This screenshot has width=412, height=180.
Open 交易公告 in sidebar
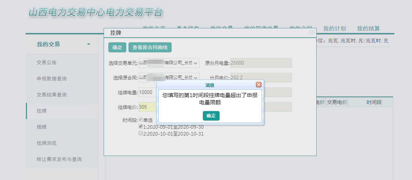(46, 62)
